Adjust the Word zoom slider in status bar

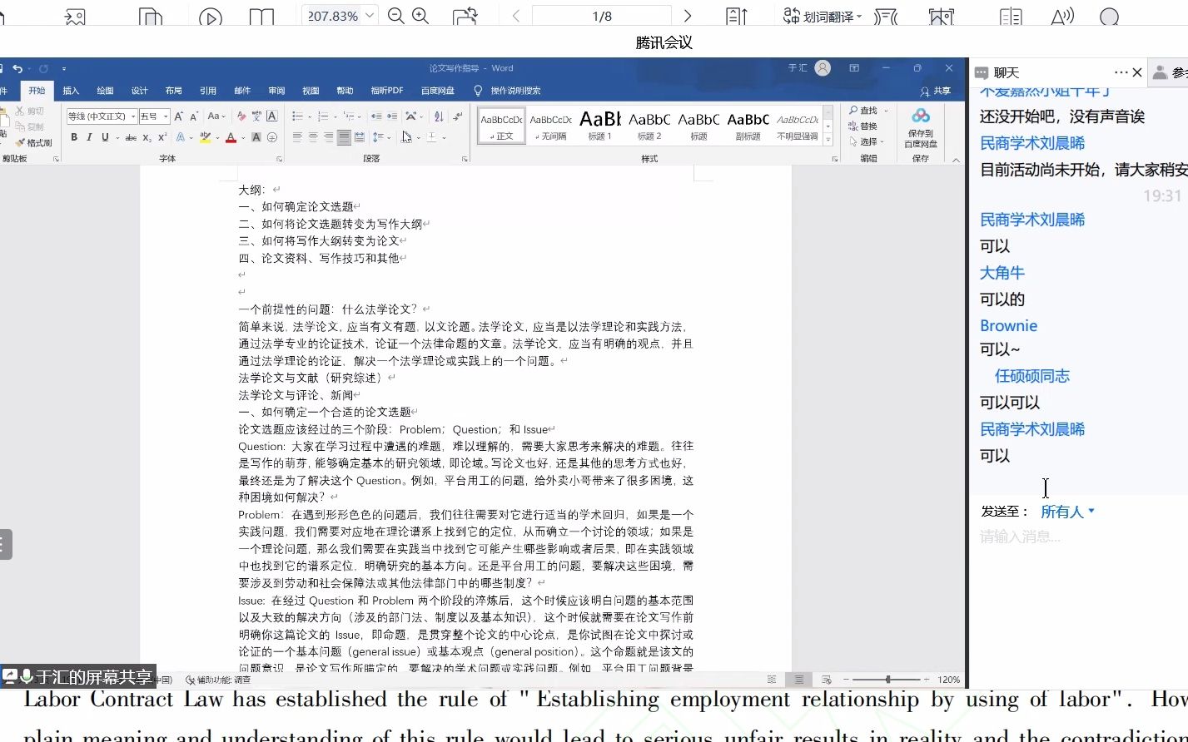click(888, 680)
